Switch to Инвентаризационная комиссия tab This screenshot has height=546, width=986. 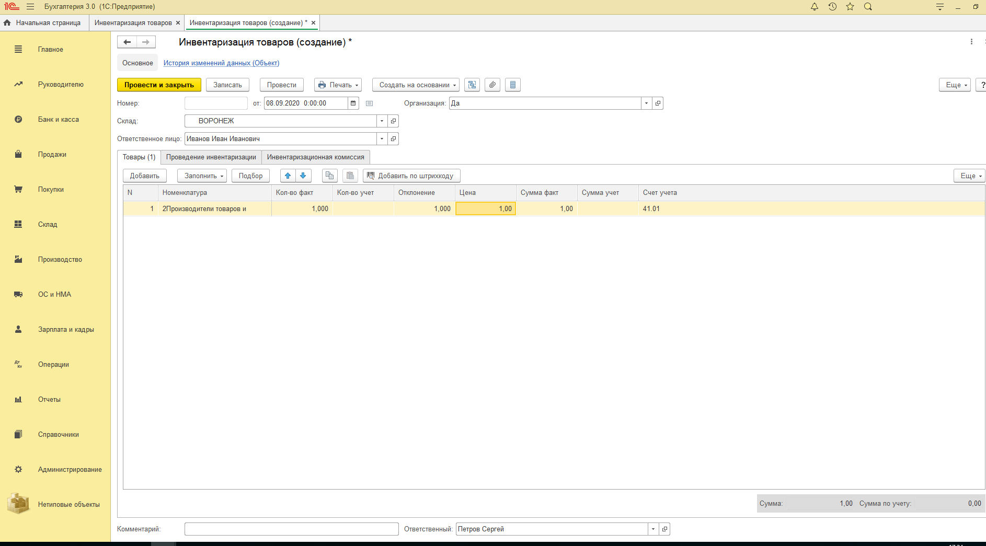coord(315,157)
